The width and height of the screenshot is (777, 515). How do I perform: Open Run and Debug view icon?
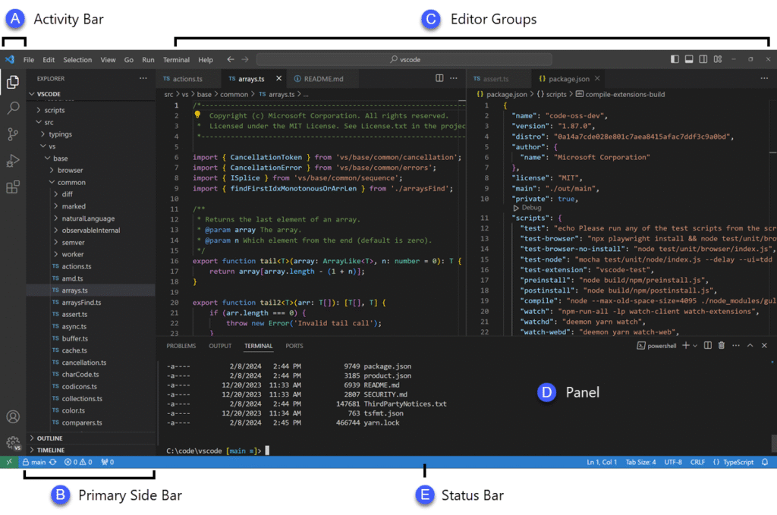point(13,160)
